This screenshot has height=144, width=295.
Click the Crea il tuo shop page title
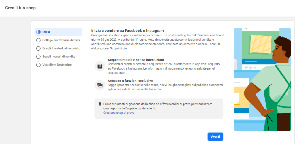tap(20, 8)
